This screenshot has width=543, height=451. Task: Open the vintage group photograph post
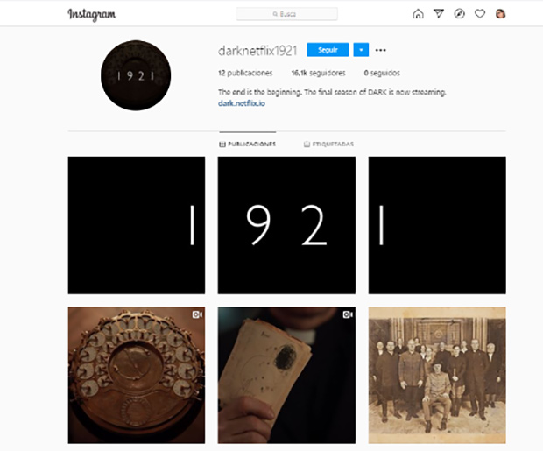(437, 375)
